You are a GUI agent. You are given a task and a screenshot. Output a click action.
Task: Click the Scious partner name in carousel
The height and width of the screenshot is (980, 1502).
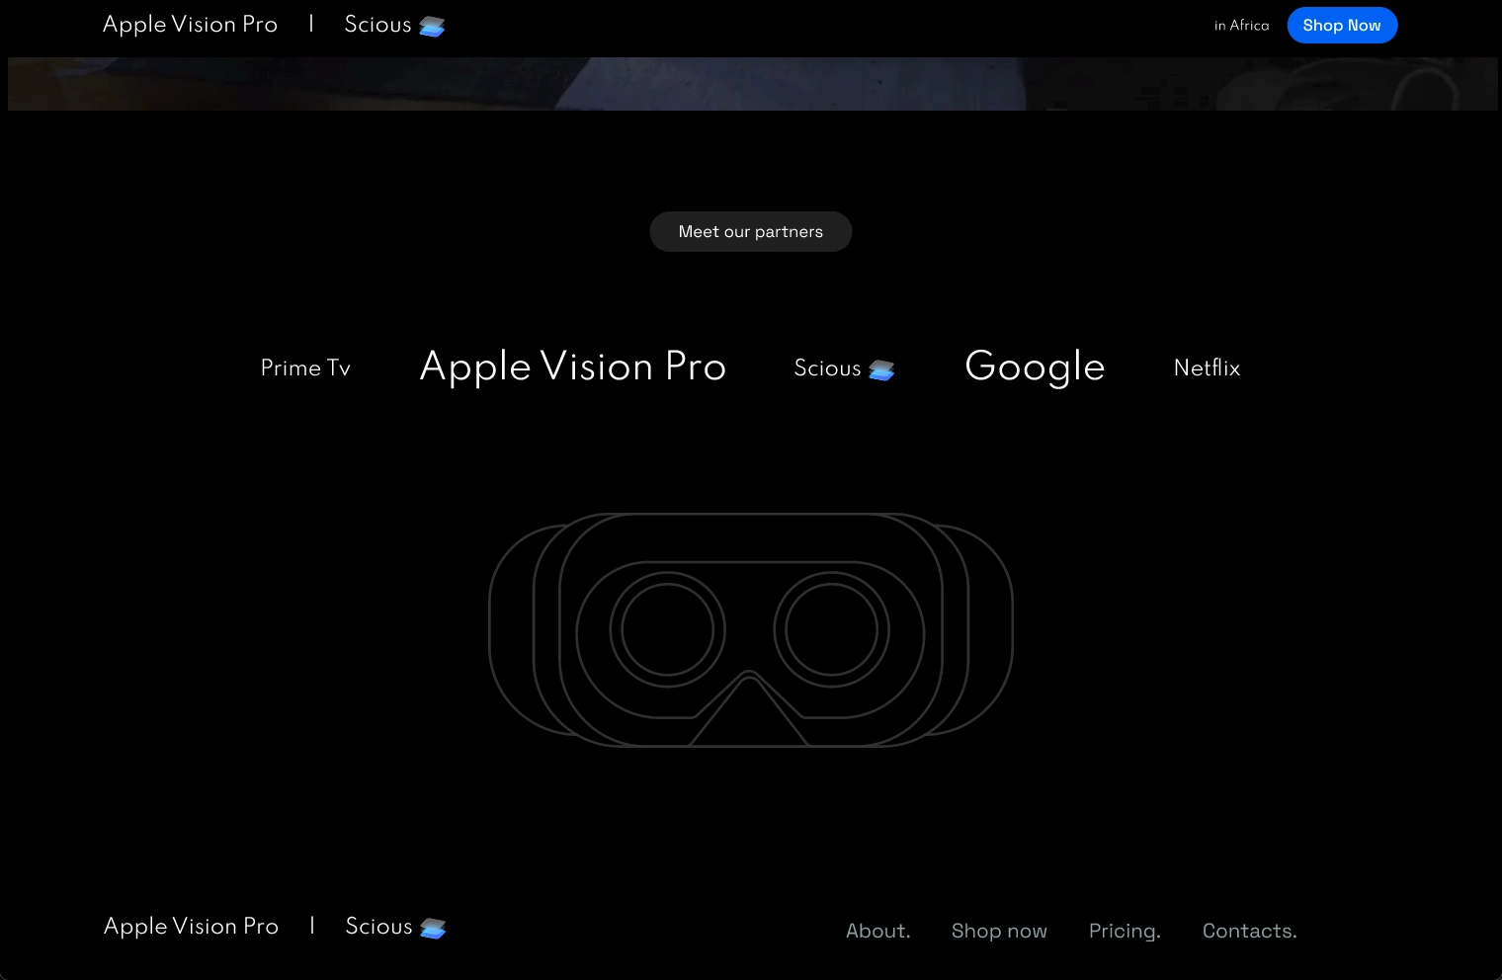[x=828, y=368]
